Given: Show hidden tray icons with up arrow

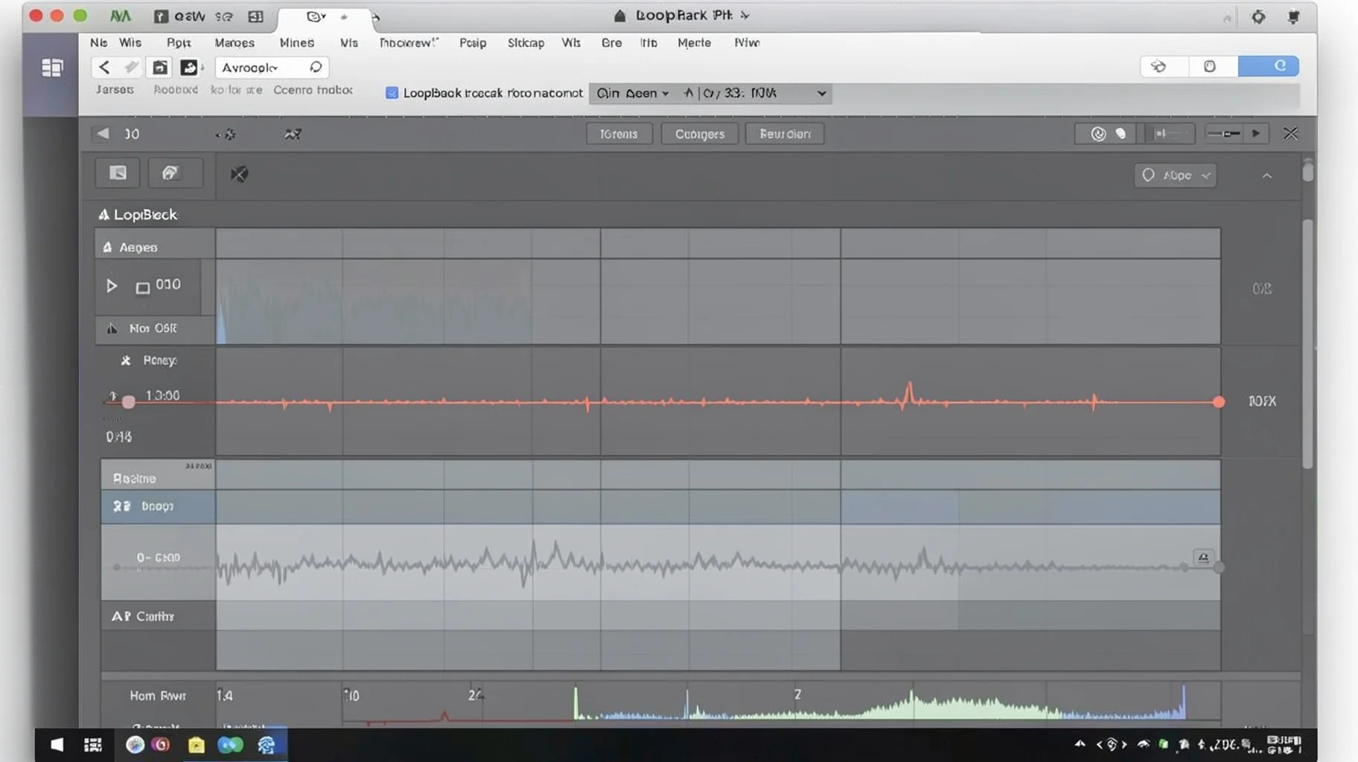Looking at the screenshot, I should pyautogui.click(x=1080, y=743).
